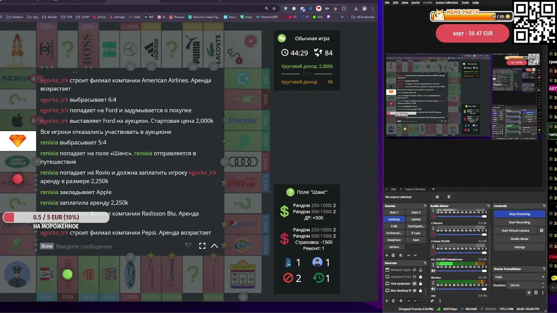This screenshot has width=557, height=313.
Task: Move source down in Sources toolbar
Action: point(415,301)
